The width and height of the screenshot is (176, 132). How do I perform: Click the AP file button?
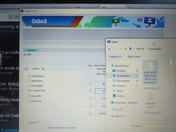click(x=100, y=91)
